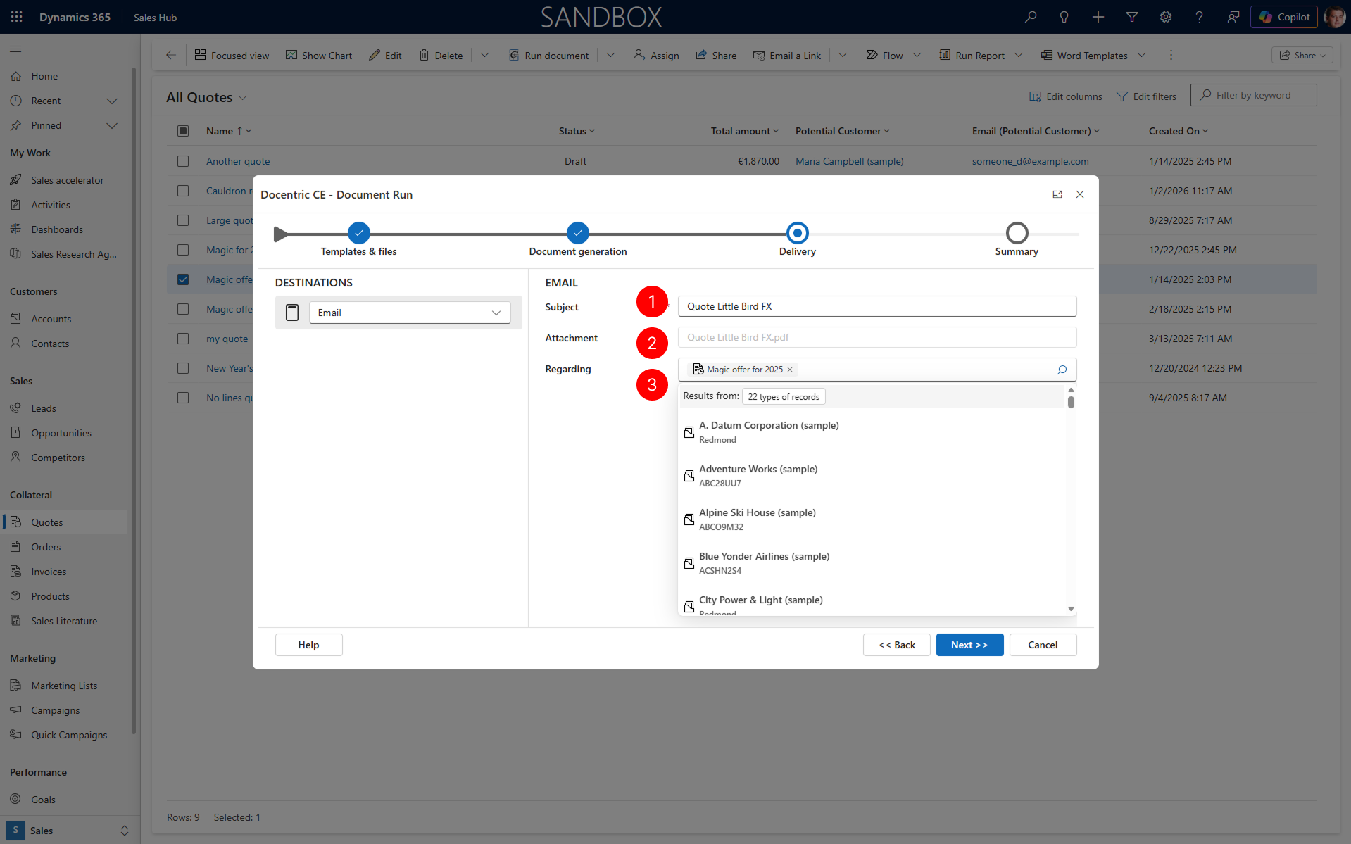Click Cancel in the dialog
The image size is (1351, 844).
pyautogui.click(x=1043, y=645)
